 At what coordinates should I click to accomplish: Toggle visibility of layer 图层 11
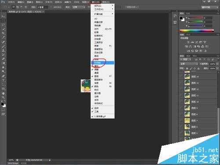point(181,95)
